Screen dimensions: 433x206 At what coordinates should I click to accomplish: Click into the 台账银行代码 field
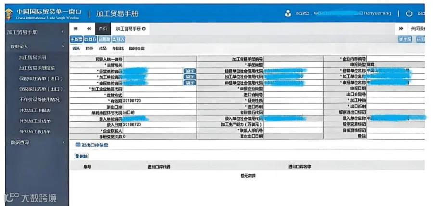[293, 113]
